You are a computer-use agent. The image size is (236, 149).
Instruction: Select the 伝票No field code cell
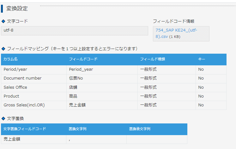(x=102, y=78)
